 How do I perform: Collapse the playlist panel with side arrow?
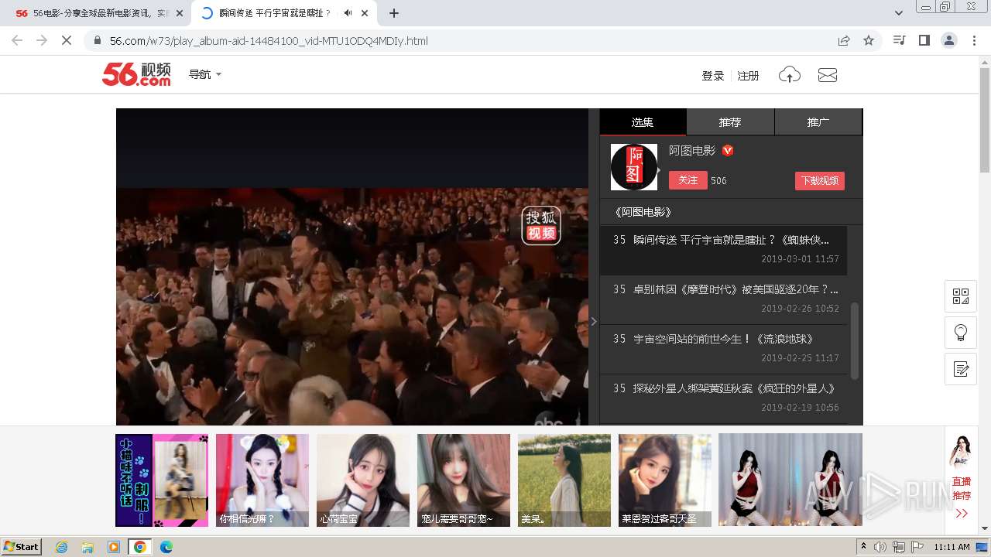[x=594, y=321]
